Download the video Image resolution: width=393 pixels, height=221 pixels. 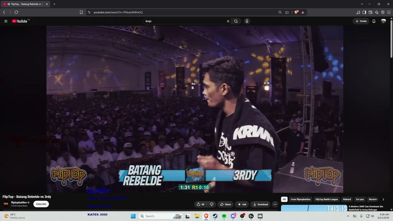pyautogui.click(x=260, y=204)
